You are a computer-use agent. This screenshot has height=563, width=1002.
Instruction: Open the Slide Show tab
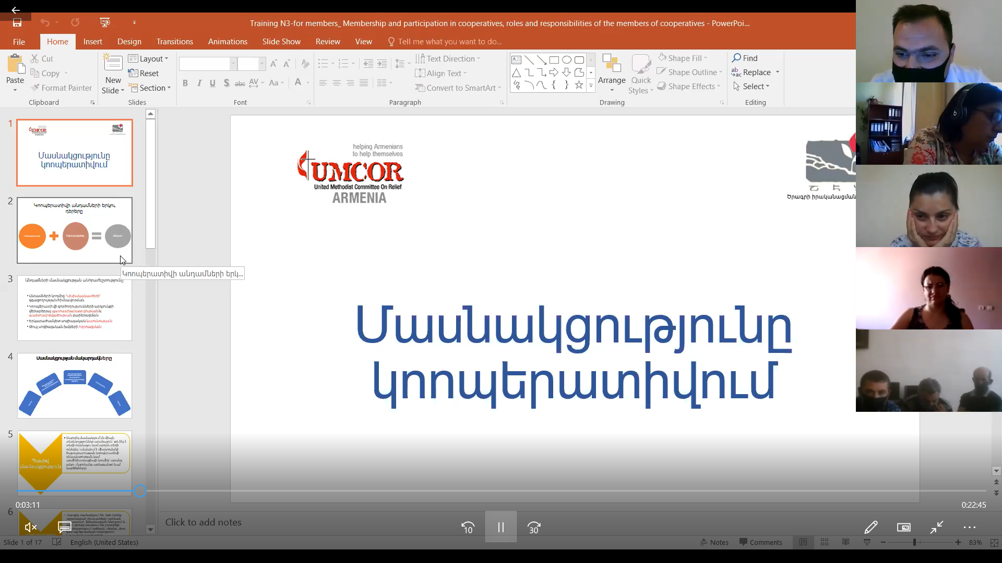point(281,42)
